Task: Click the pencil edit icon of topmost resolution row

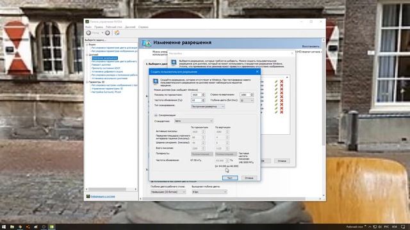Action: (276, 82)
